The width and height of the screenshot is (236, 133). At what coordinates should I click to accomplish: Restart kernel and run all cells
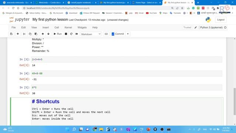77,34
